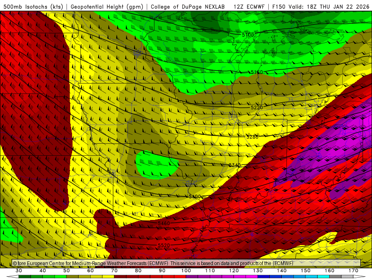Screen dimensions: 372x279
Task: Click the 140 value on the color scale
Action: pyautogui.click(x=282, y=271)
